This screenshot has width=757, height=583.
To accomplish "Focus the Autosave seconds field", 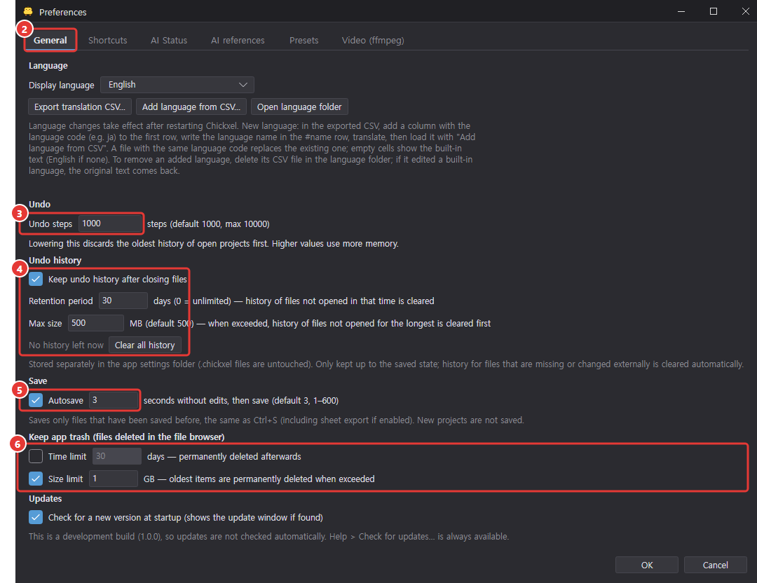I will click(114, 400).
